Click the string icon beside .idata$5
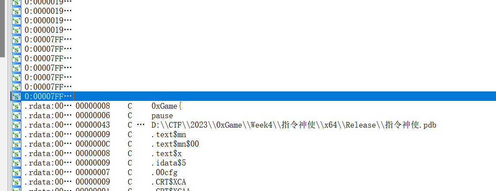This screenshot has width=496, height=191. point(16,163)
